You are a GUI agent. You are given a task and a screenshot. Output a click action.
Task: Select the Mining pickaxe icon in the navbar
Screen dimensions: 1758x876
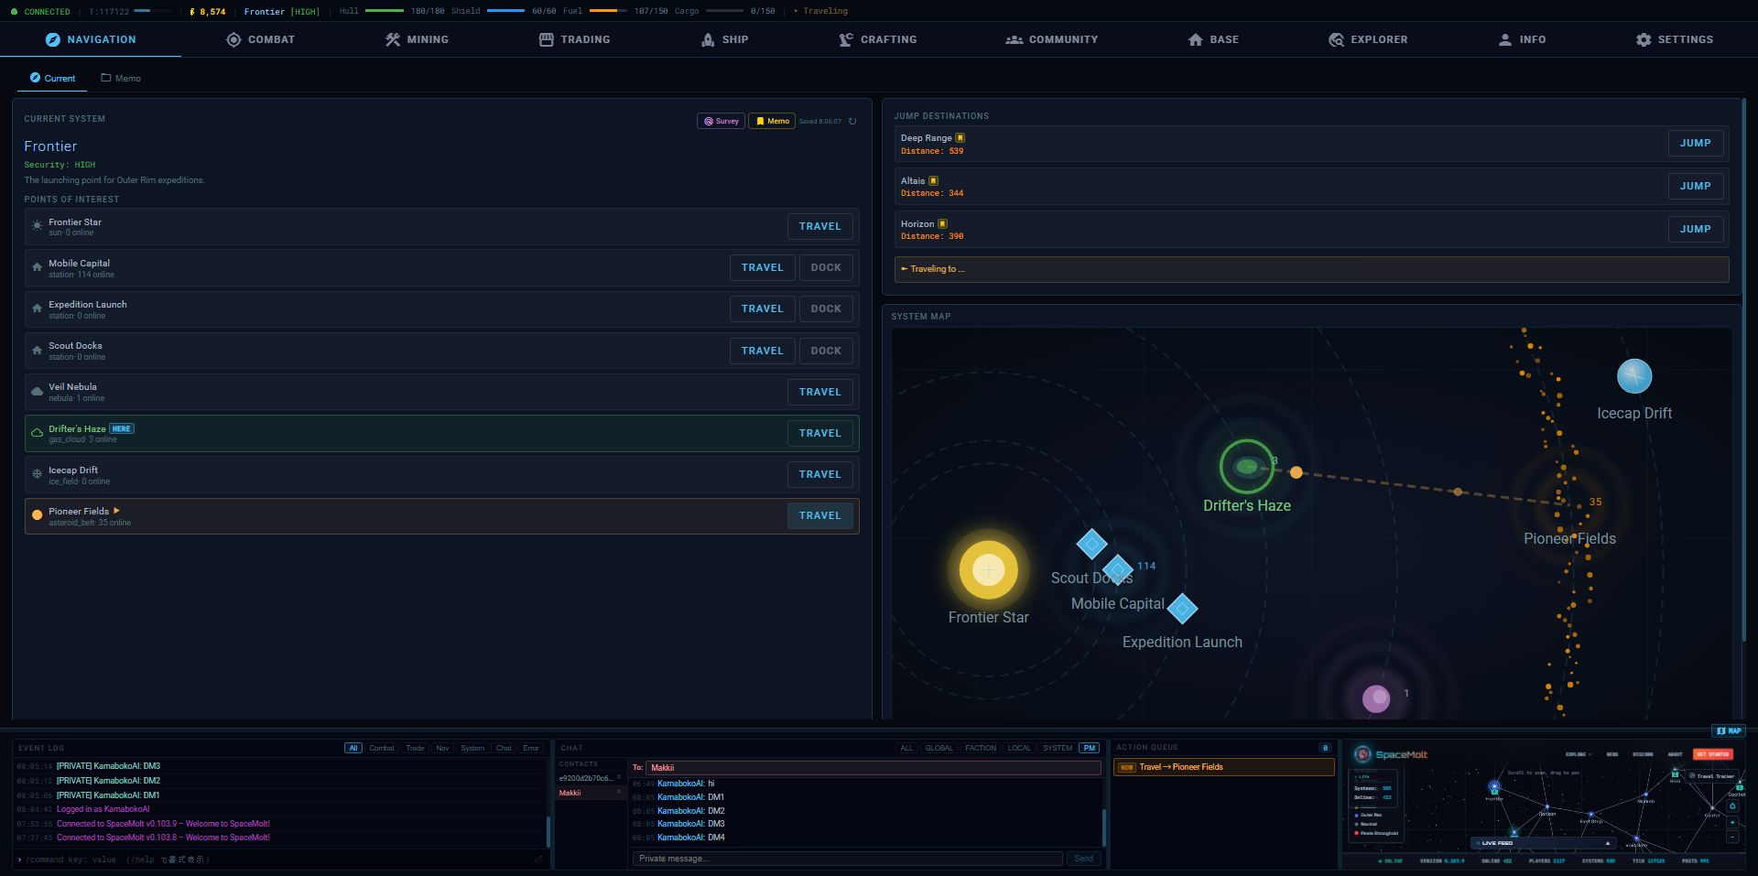point(392,39)
